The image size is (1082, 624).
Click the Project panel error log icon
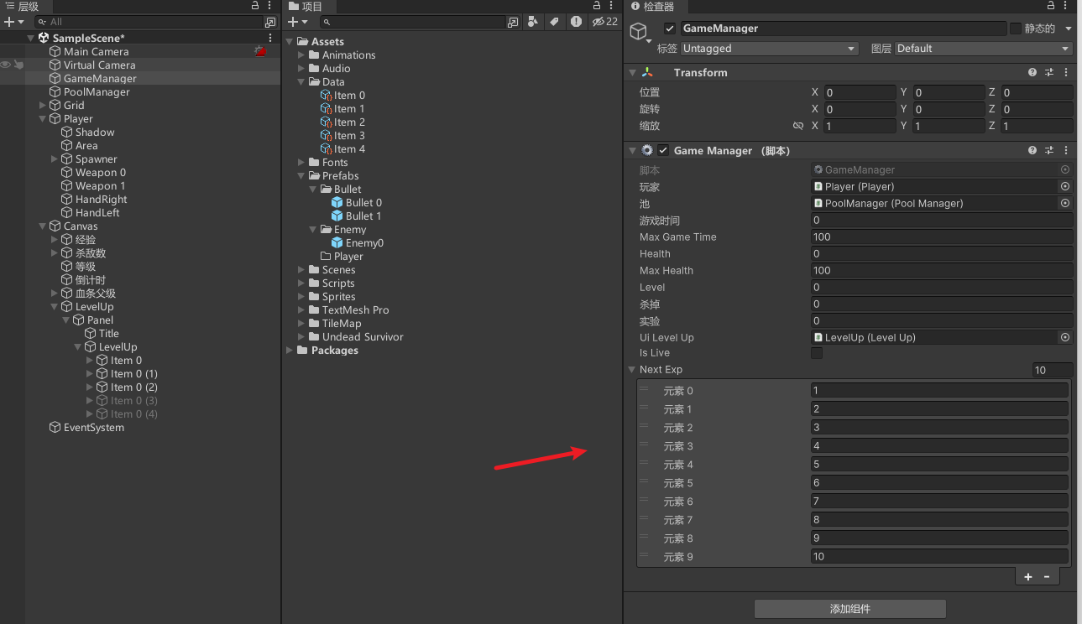[576, 22]
